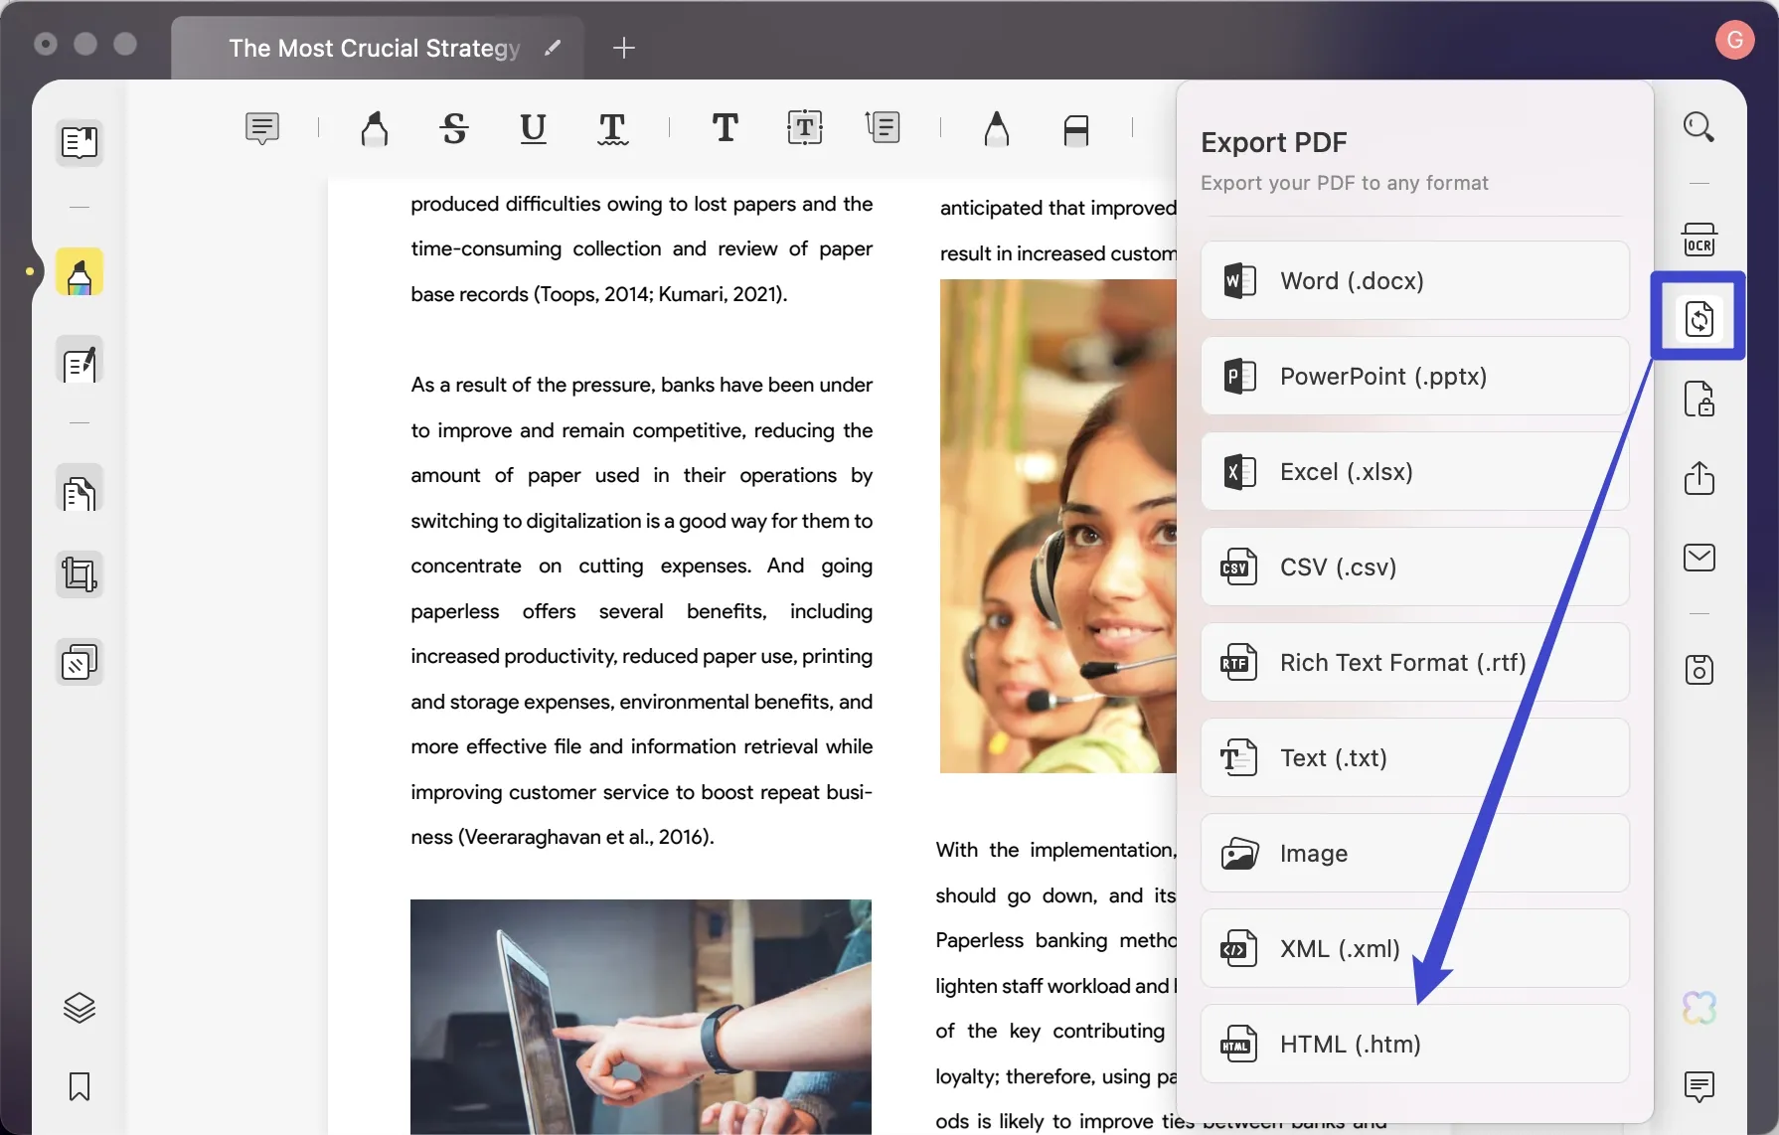Screen dimensions: 1779x1135
Task: Open the sticky note comment tool
Action: pyautogui.click(x=260, y=128)
